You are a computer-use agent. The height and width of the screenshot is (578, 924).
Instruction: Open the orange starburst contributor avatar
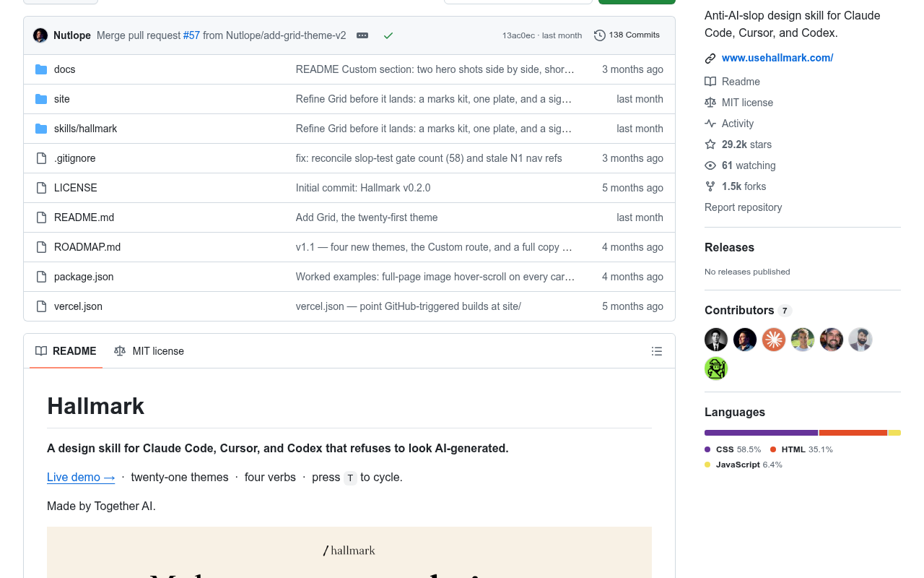pyautogui.click(x=774, y=340)
